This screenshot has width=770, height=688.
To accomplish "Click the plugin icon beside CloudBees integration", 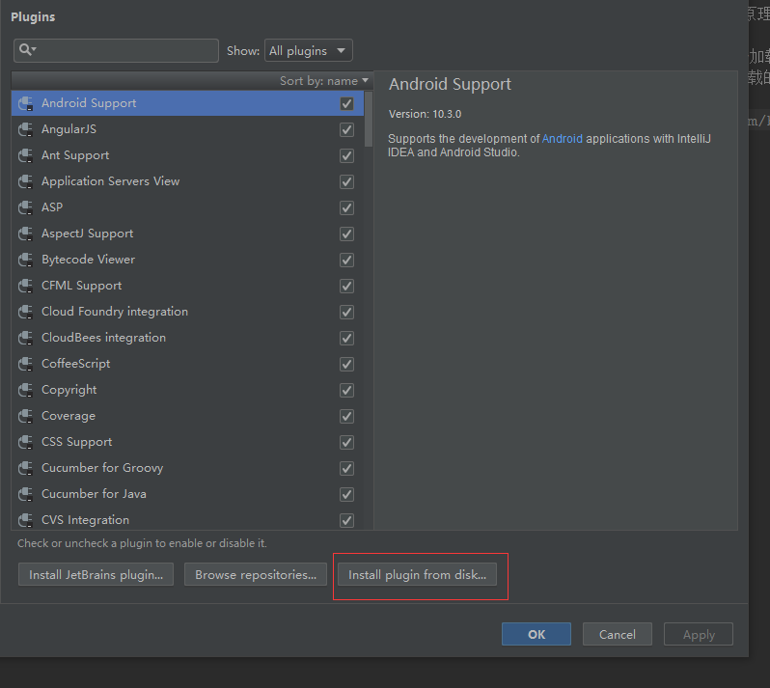I will coord(25,338).
